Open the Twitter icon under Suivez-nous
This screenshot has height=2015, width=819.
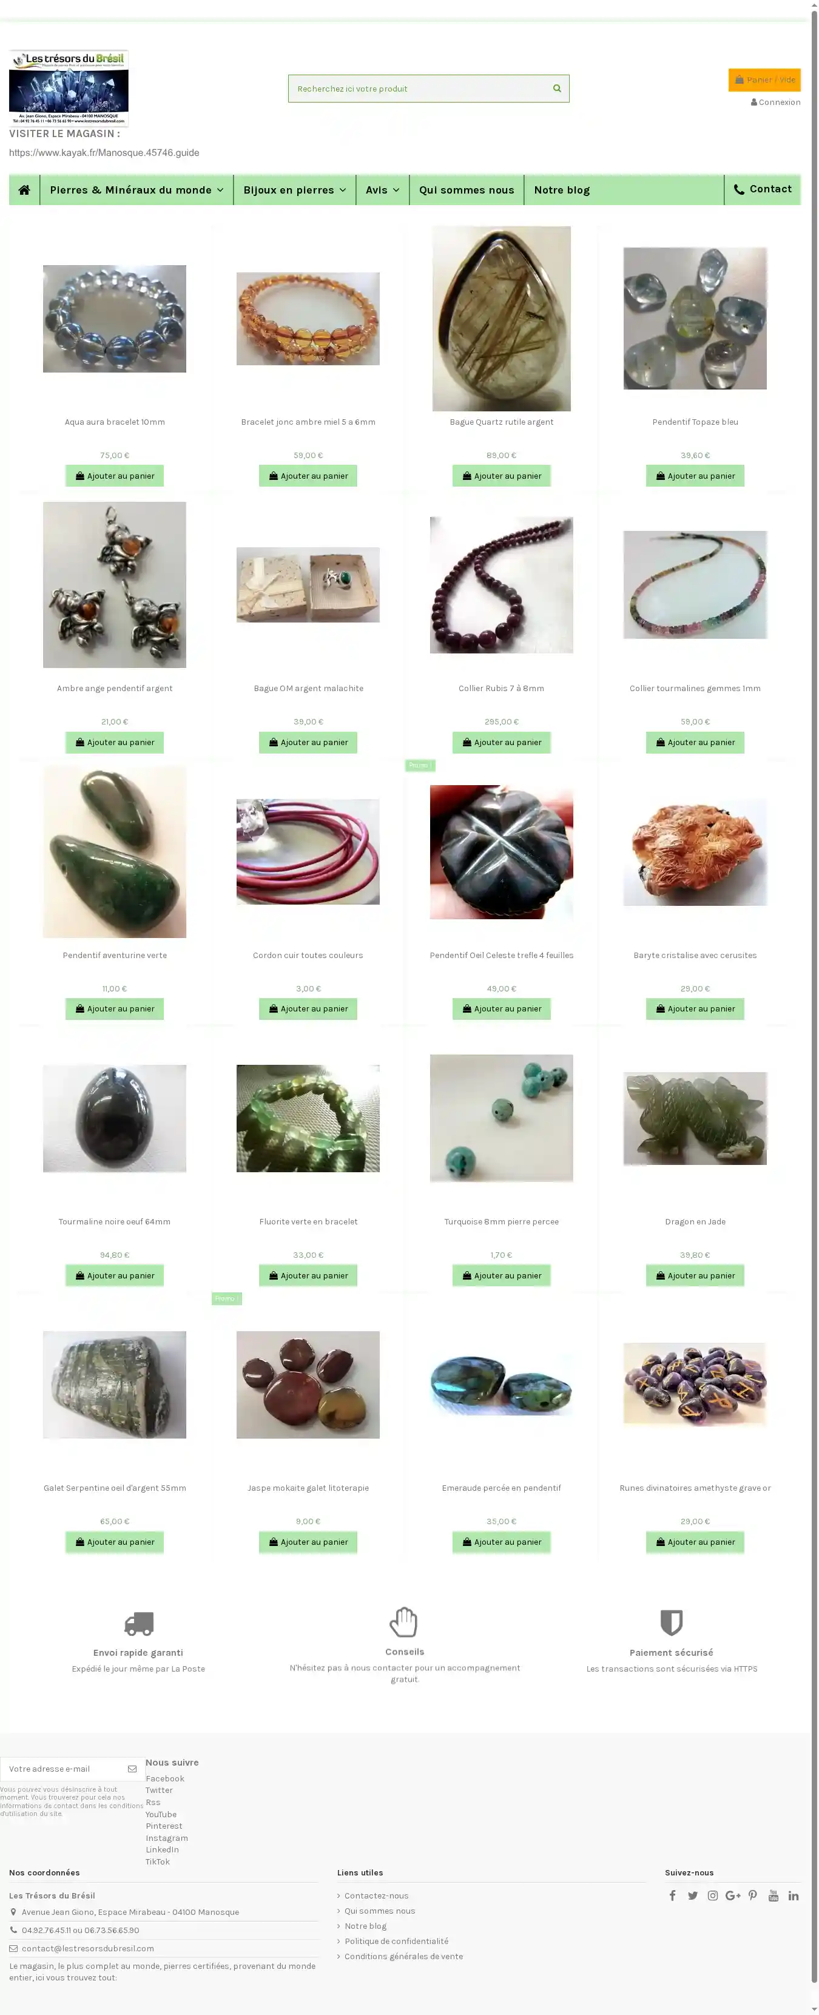coord(692,1895)
